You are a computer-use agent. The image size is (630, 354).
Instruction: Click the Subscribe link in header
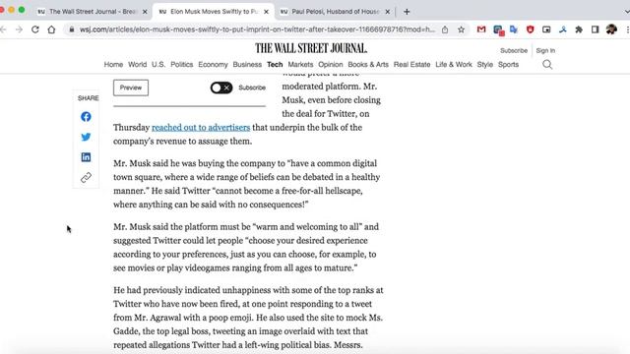pyautogui.click(x=514, y=50)
